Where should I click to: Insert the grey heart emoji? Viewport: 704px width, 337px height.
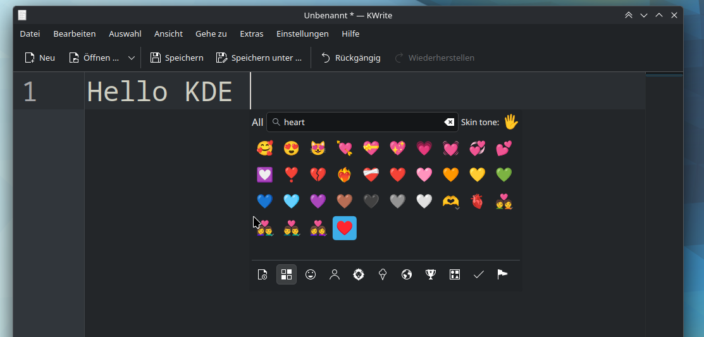pos(398,202)
